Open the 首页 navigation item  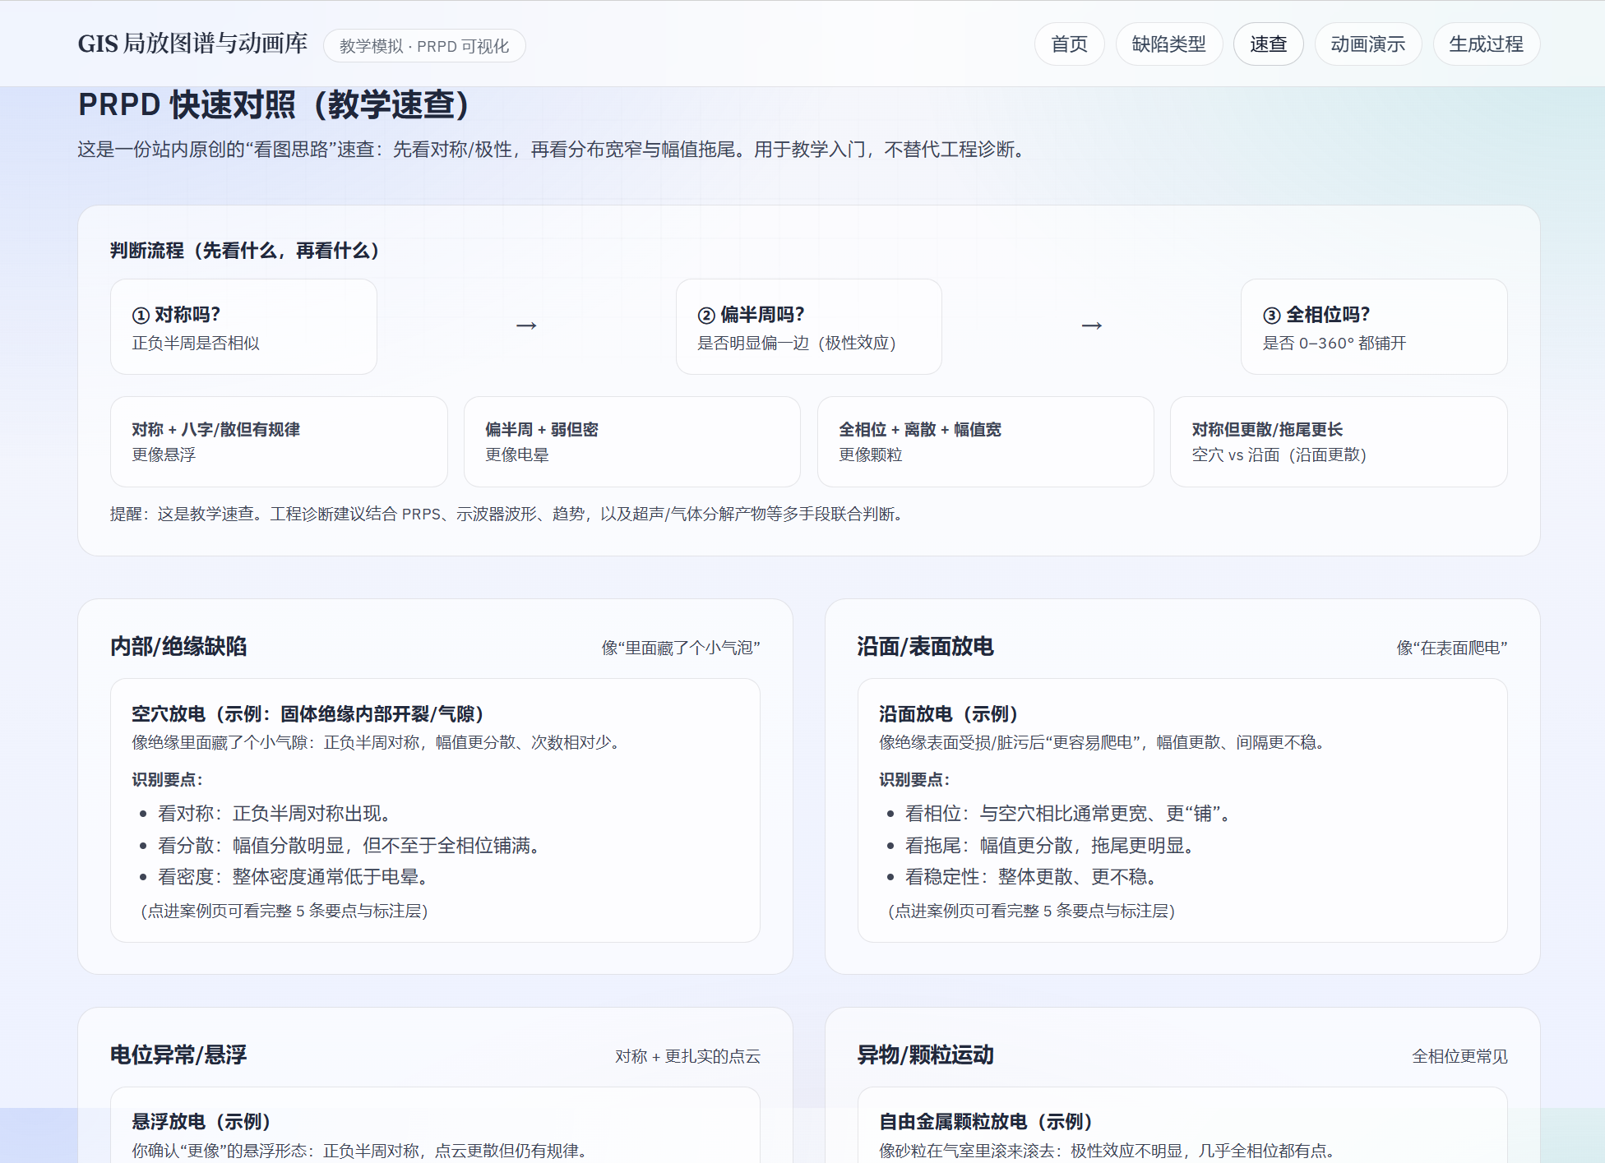coord(1069,44)
